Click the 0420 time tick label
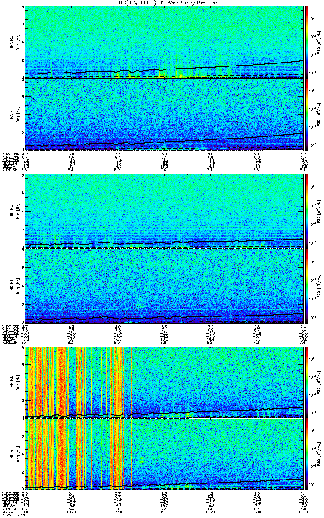324x518 pixels. 72,512
